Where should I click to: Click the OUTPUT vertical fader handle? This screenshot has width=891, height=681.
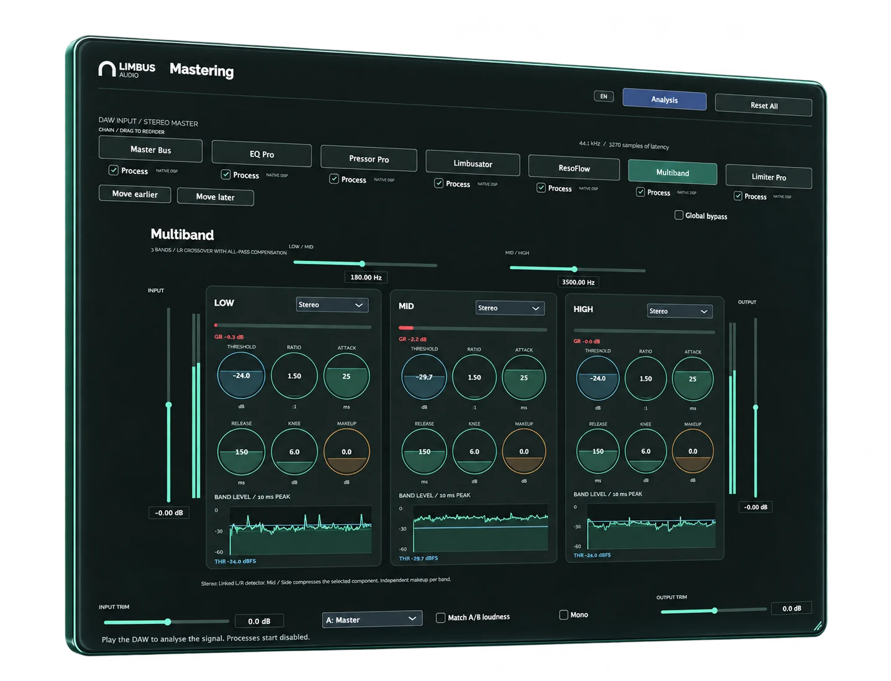coord(756,408)
